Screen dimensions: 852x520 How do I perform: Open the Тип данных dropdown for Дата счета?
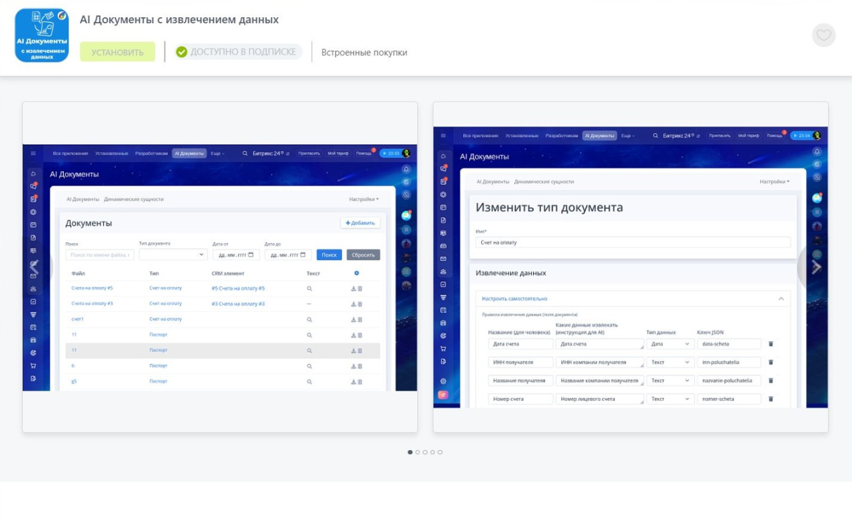(670, 344)
